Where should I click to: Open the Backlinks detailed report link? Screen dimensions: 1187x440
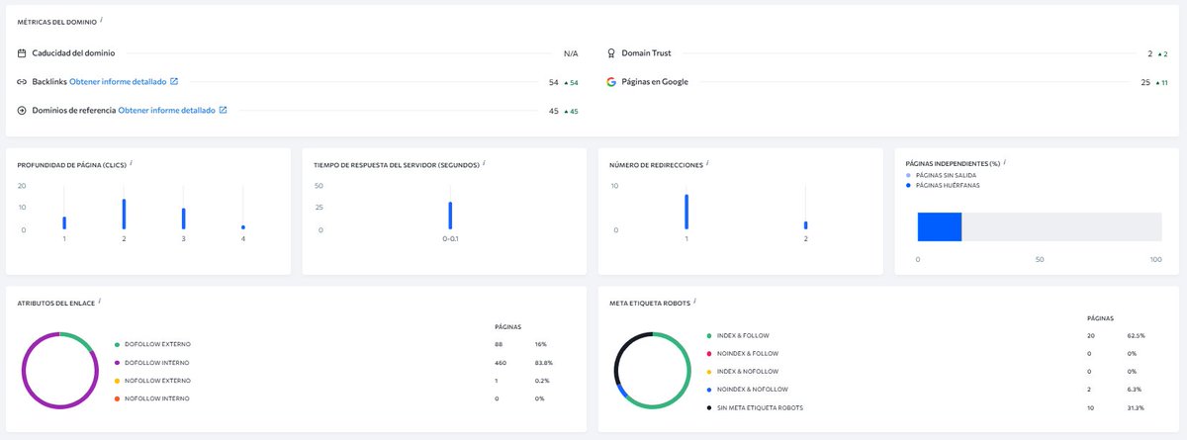[118, 81]
